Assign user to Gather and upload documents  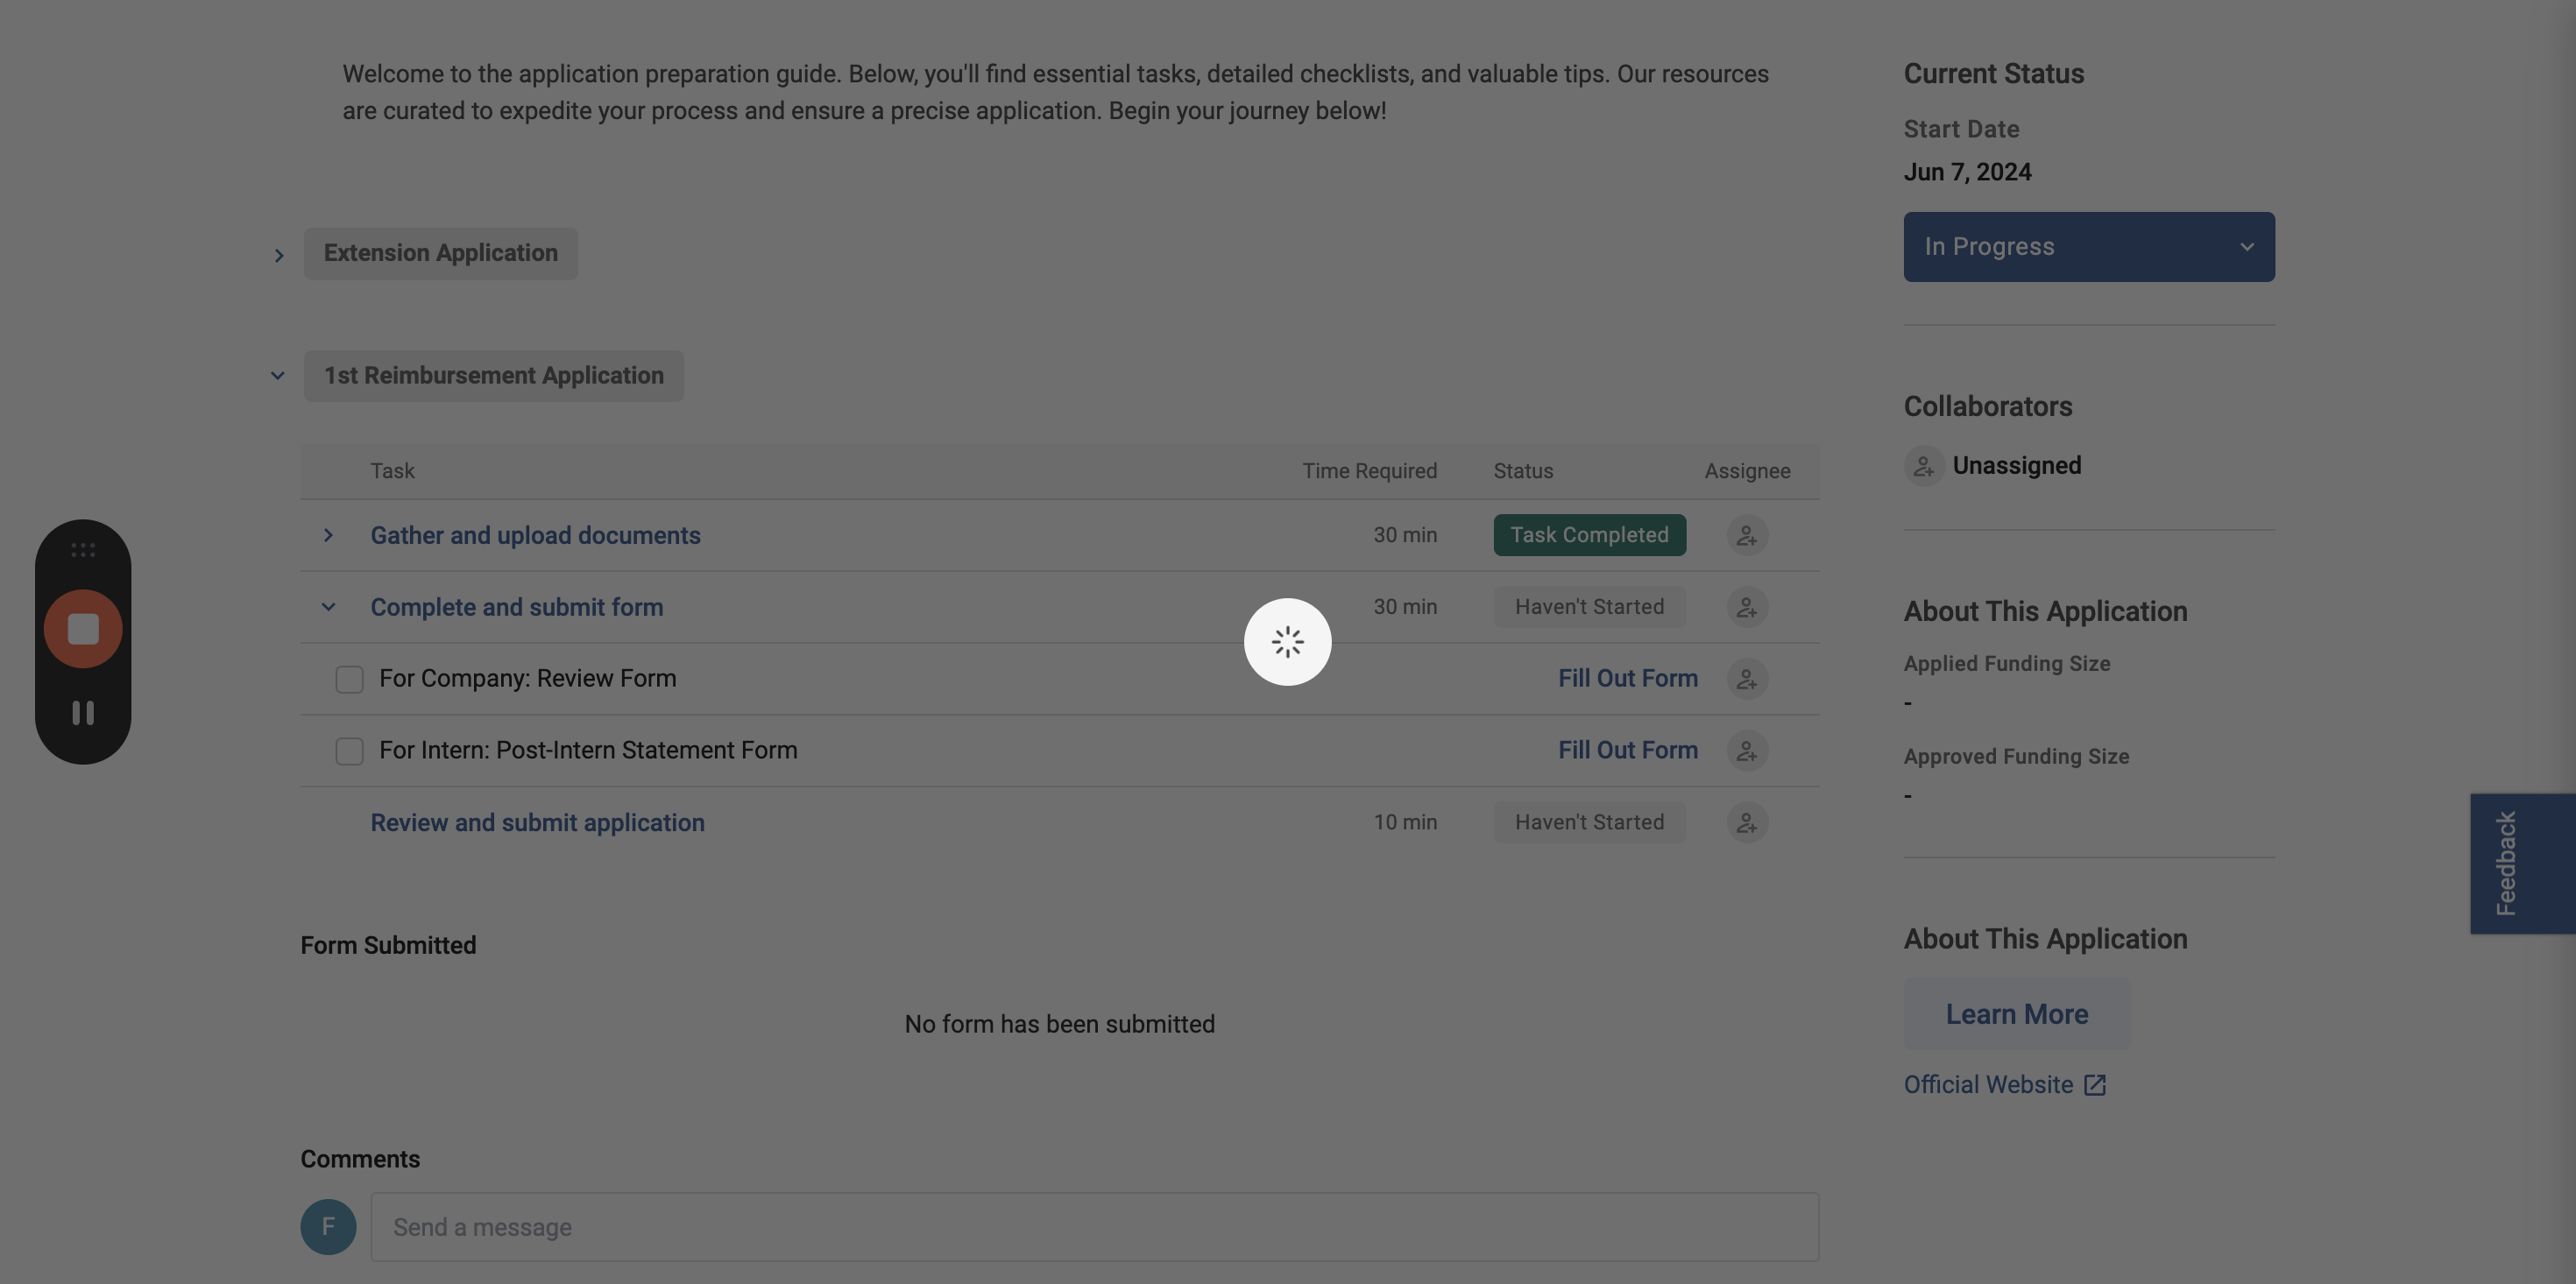pos(1747,535)
